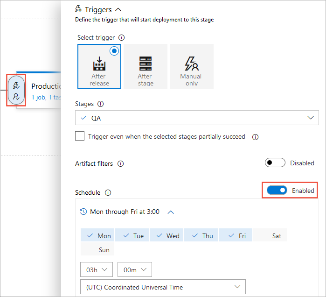This screenshot has width=326, height=297.
Task: Click the Mon through Fri at 3:00 summary
Action: (x=125, y=212)
